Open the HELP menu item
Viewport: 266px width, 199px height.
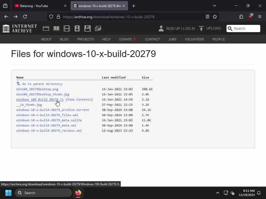(x=106, y=39)
